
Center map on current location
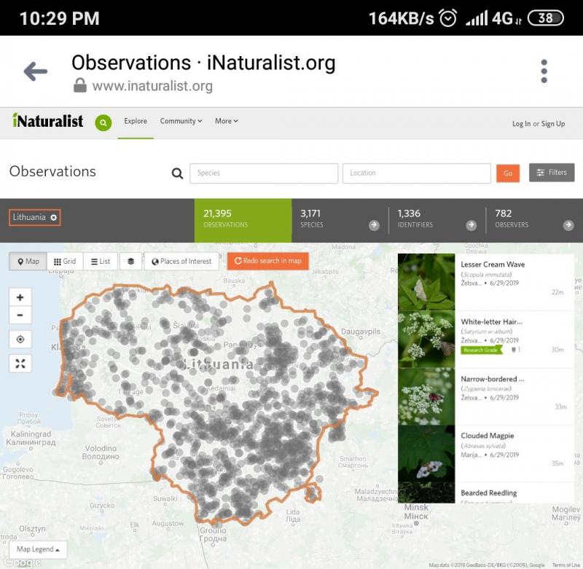pos(20,340)
